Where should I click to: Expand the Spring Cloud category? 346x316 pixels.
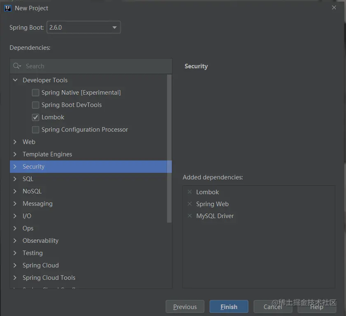pos(15,265)
